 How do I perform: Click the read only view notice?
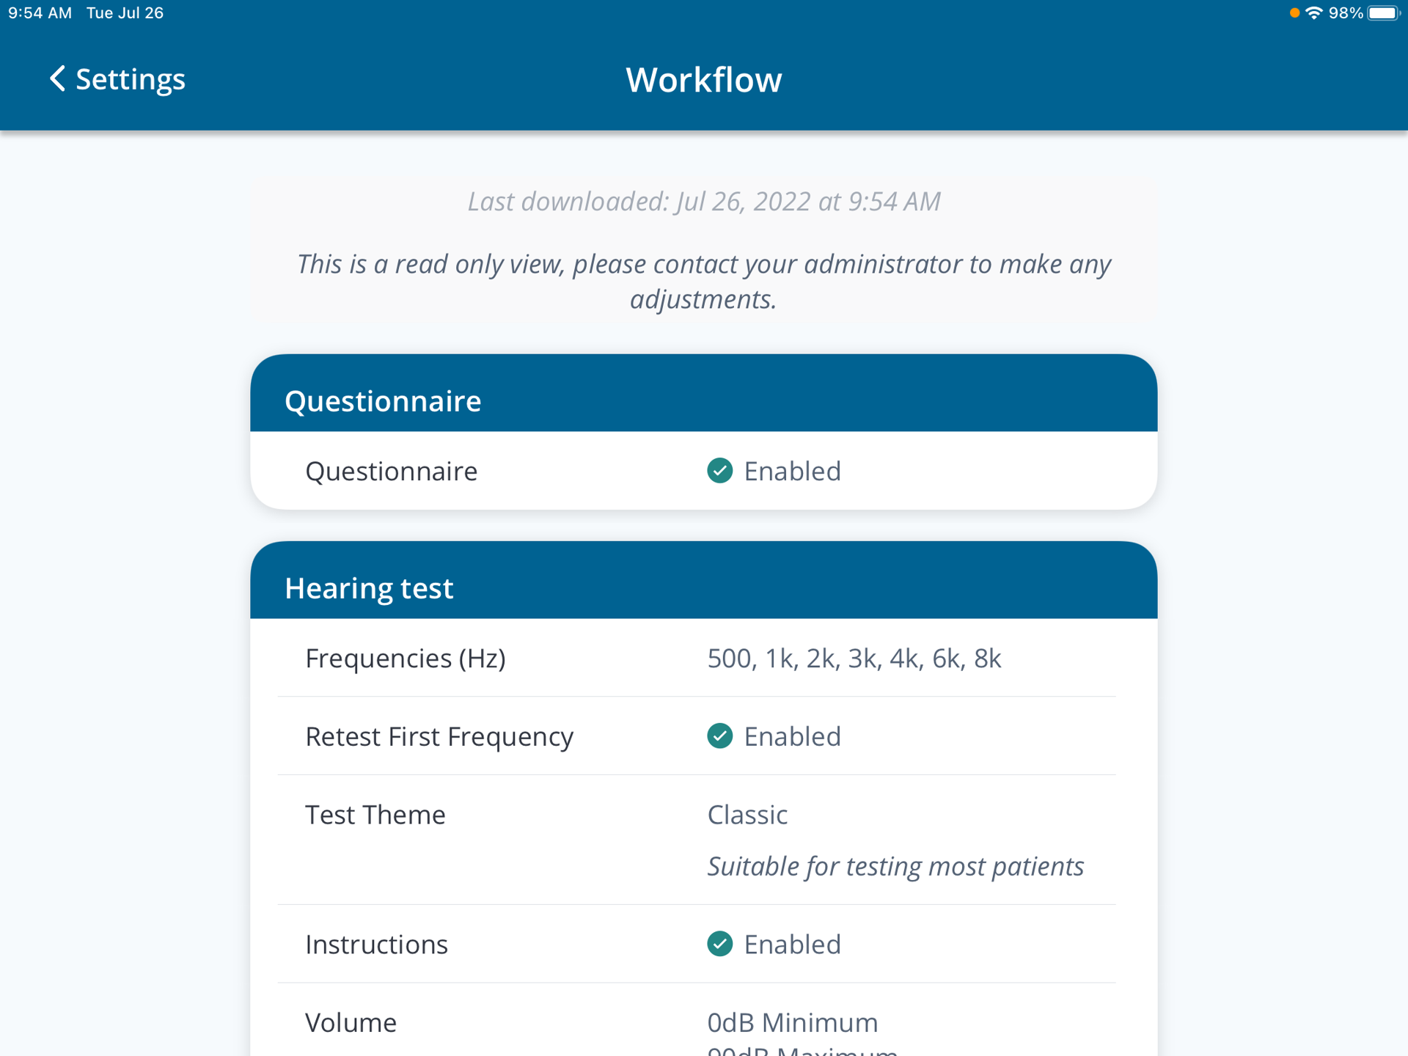coord(704,282)
